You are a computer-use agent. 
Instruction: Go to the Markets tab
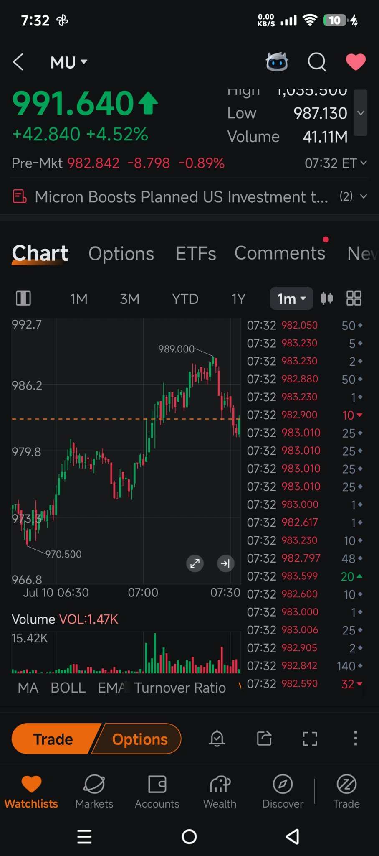(x=94, y=791)
